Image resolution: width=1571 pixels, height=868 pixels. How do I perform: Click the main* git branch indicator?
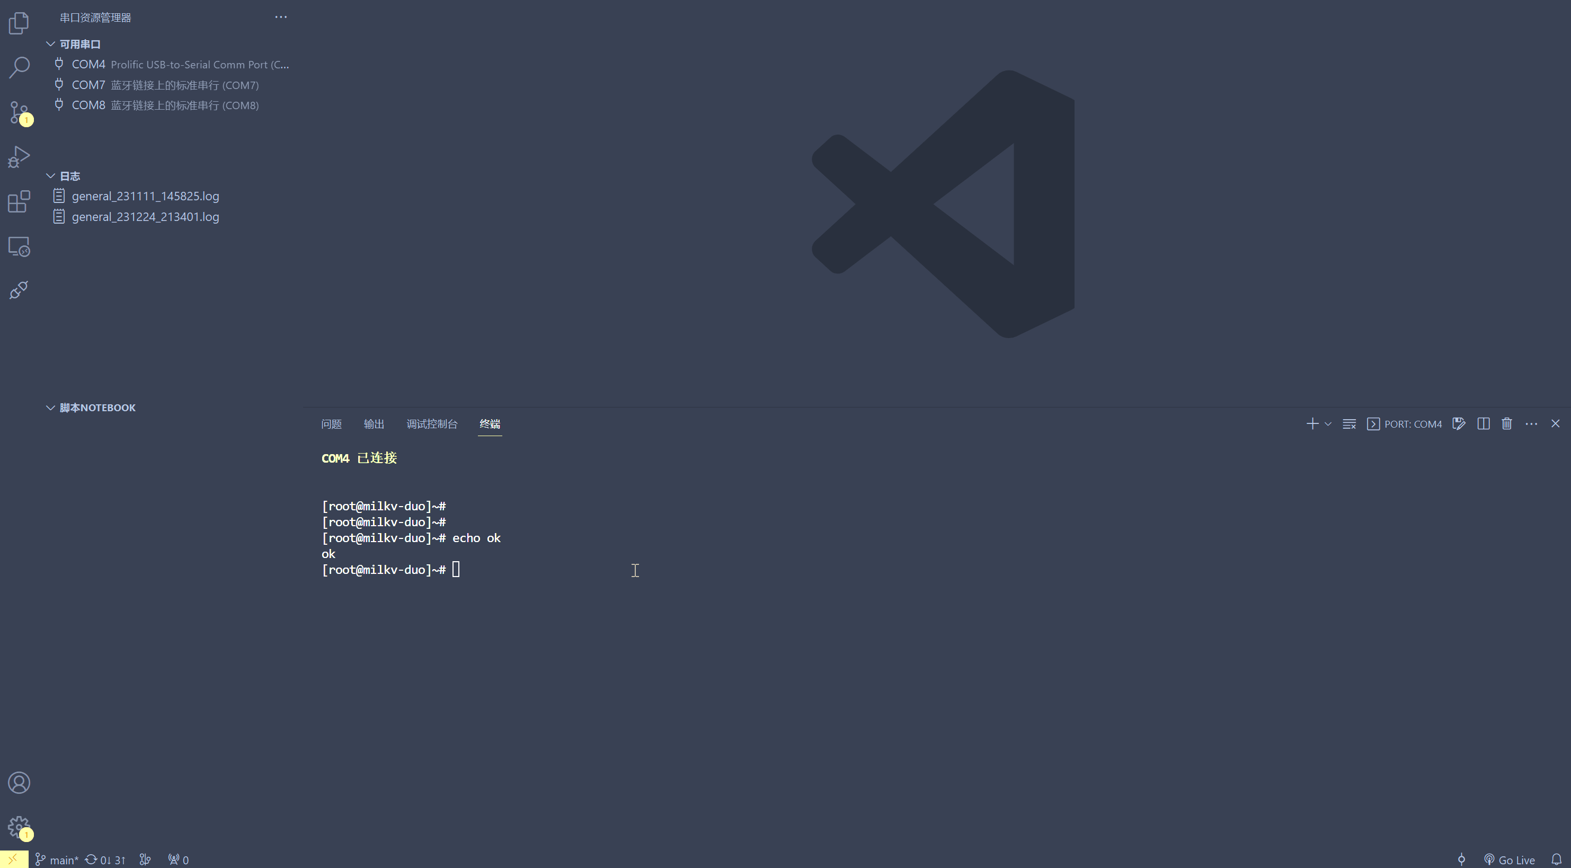coord(57,860)
